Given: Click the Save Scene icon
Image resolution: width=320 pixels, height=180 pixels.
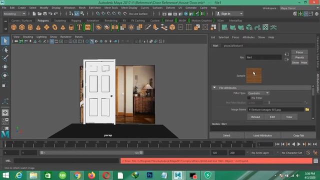Looking at the screenshot, I should point(45,13).
